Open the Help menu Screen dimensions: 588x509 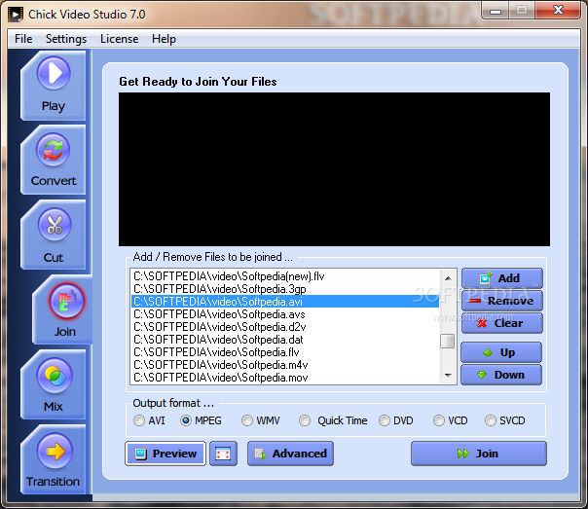point(164,39)
